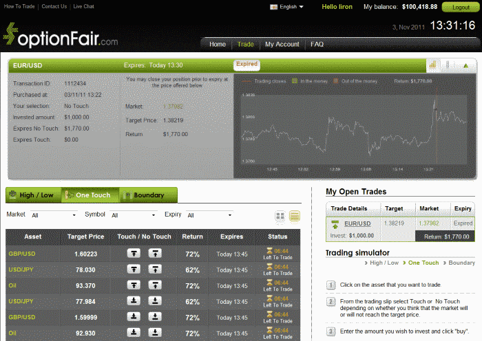Open the Symbol filter dropdown
482x341 pixels.
(x=134, y=215)
